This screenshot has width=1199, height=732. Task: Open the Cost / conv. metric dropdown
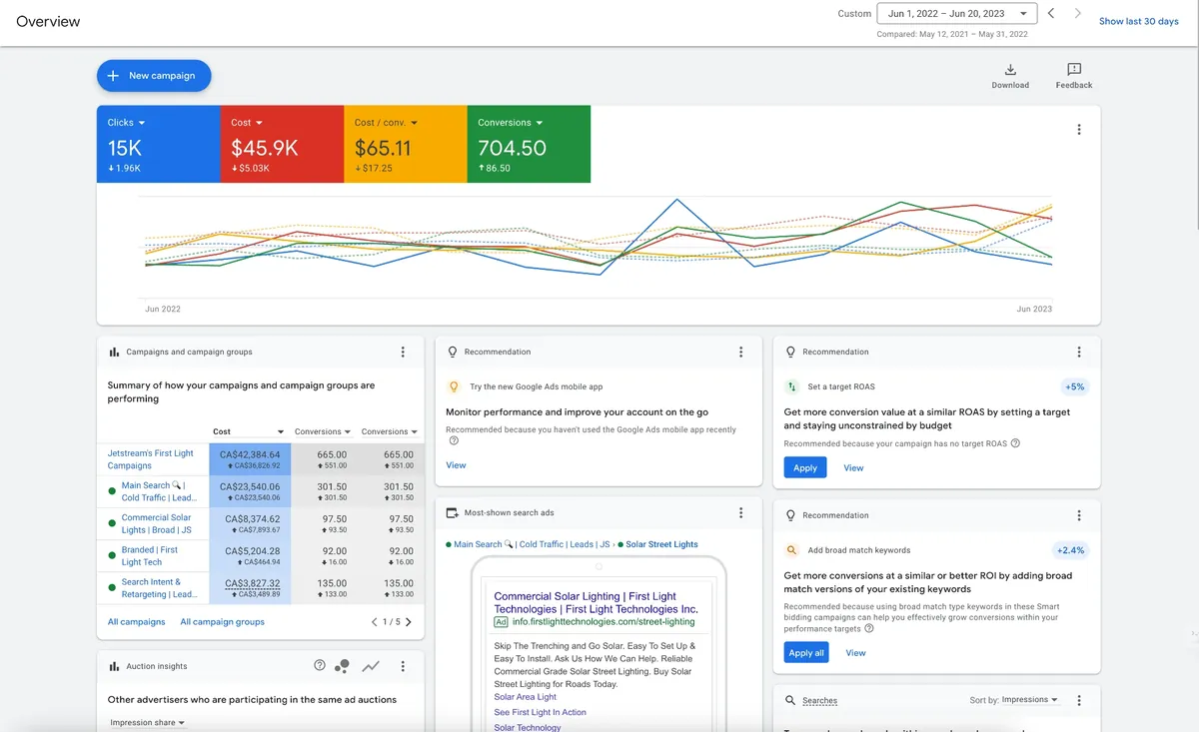pos(386,123)
